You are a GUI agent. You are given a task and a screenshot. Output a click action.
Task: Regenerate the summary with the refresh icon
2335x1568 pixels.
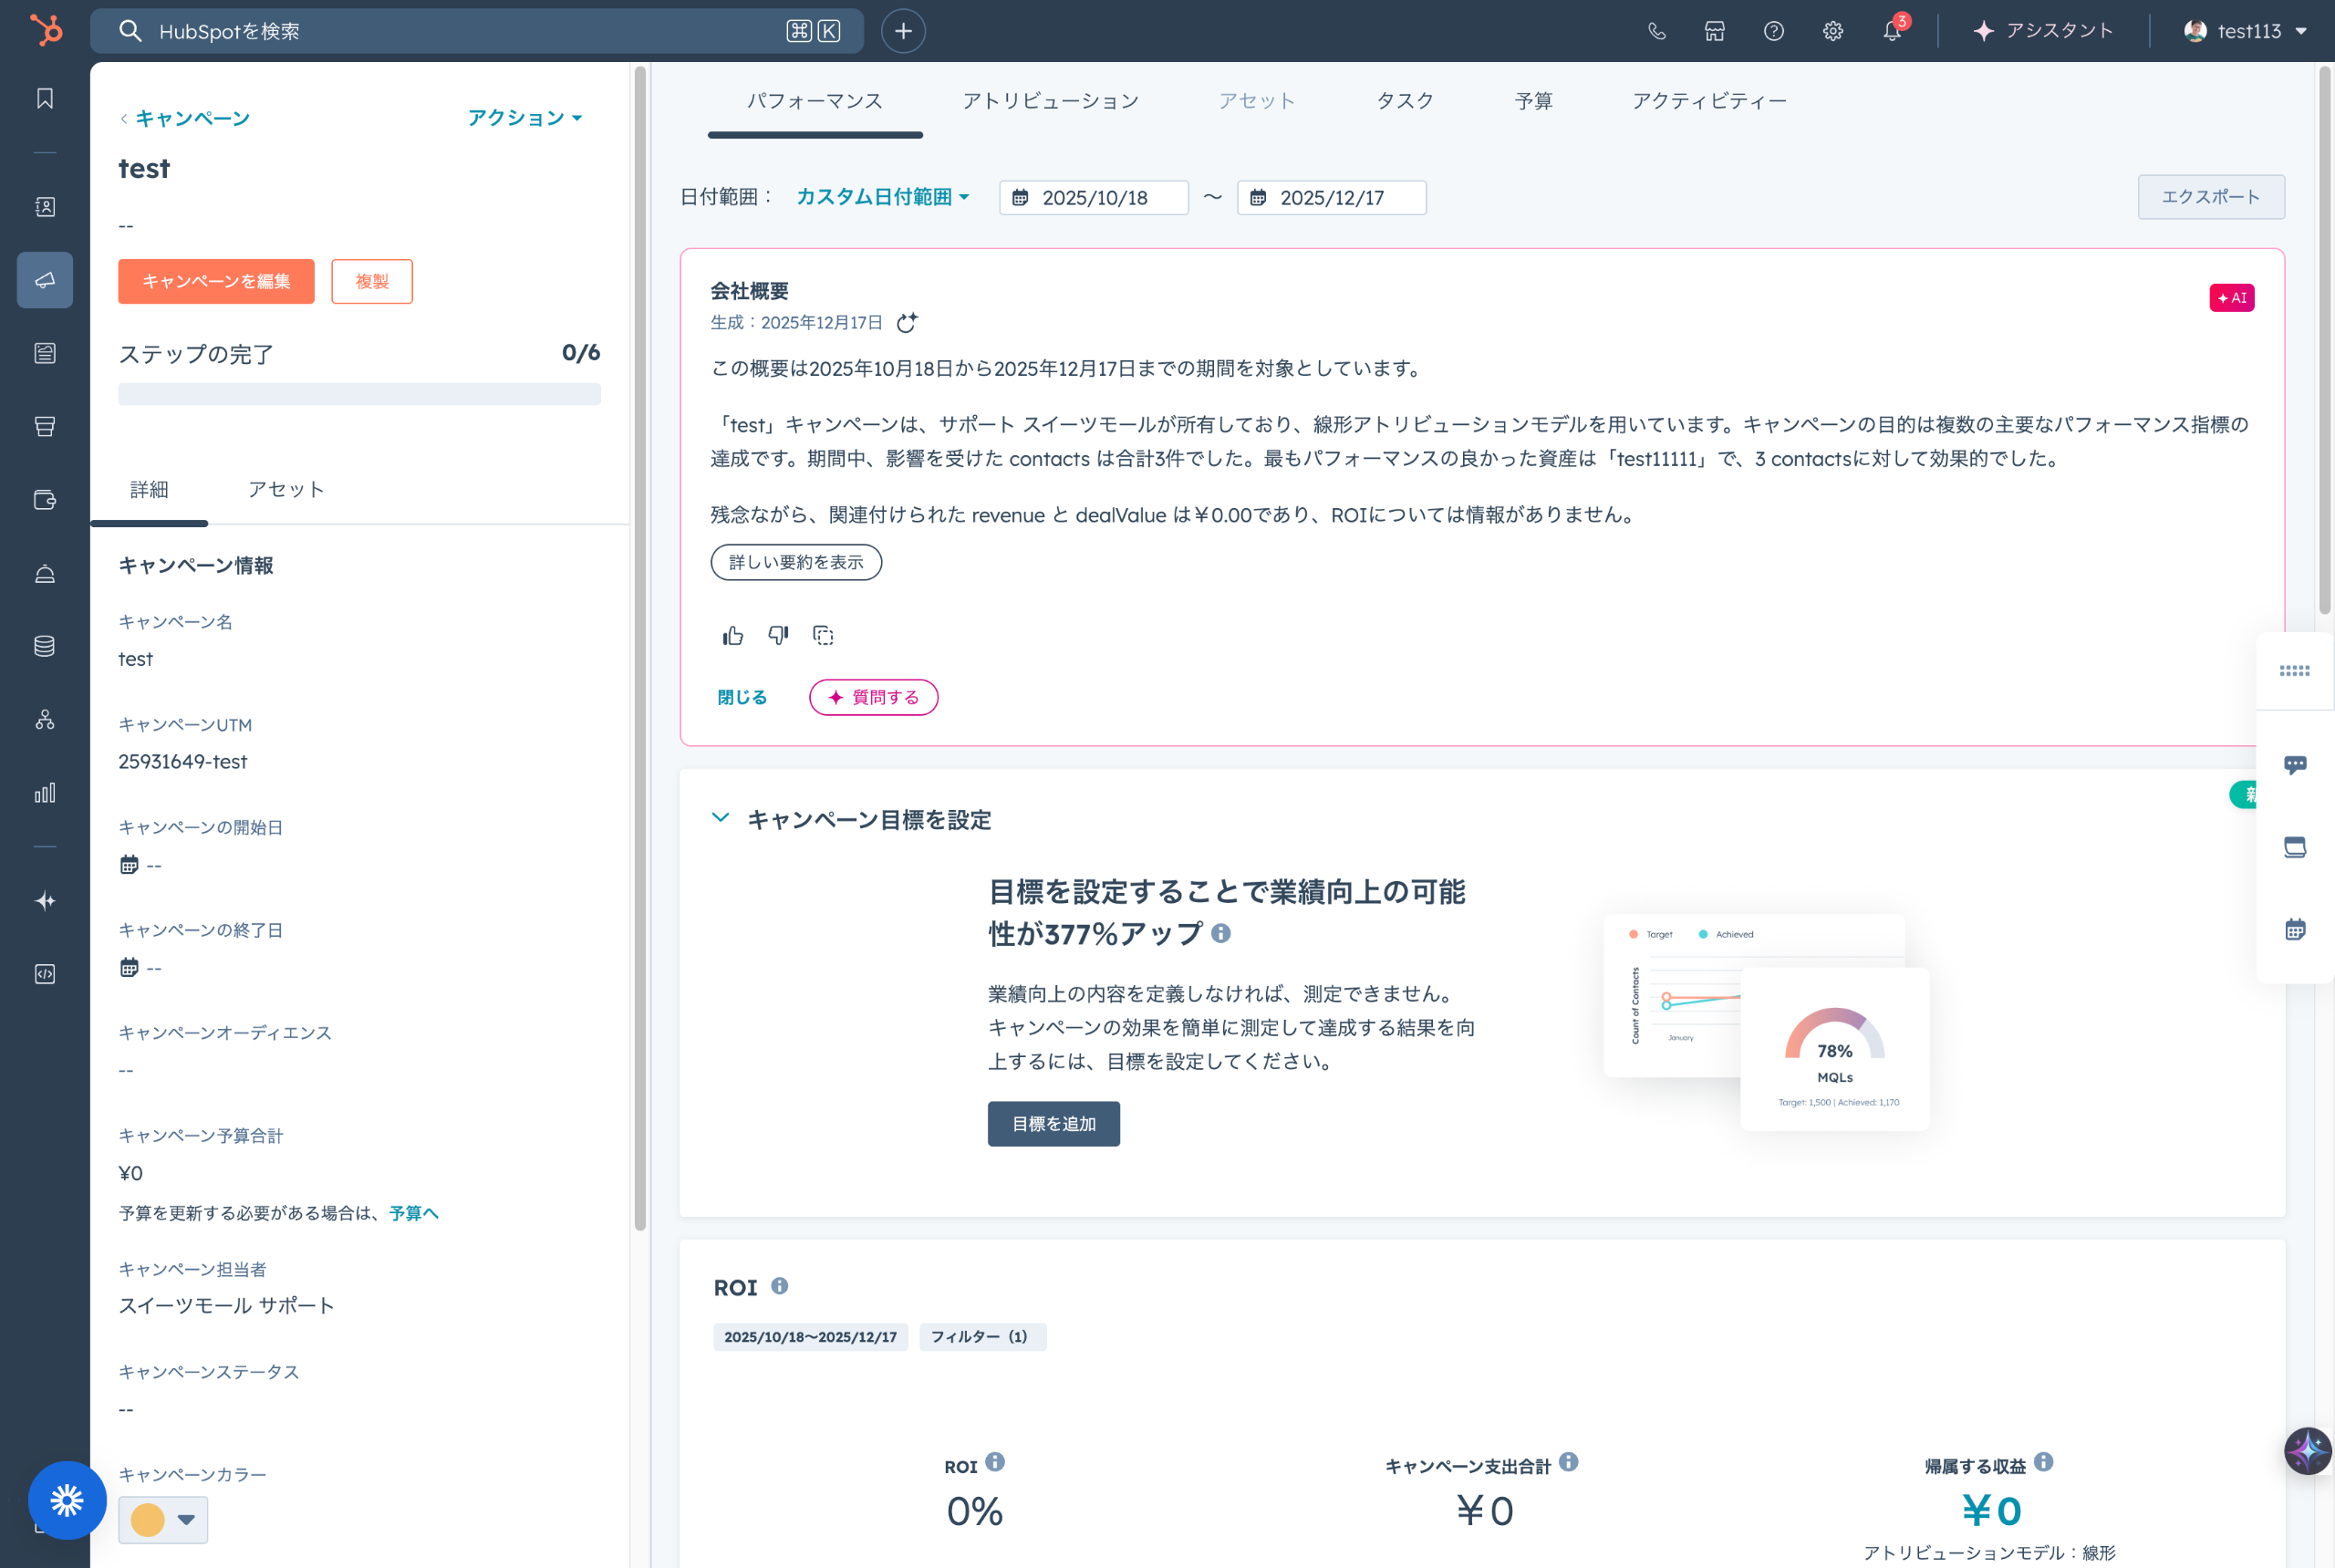[906, 322]
